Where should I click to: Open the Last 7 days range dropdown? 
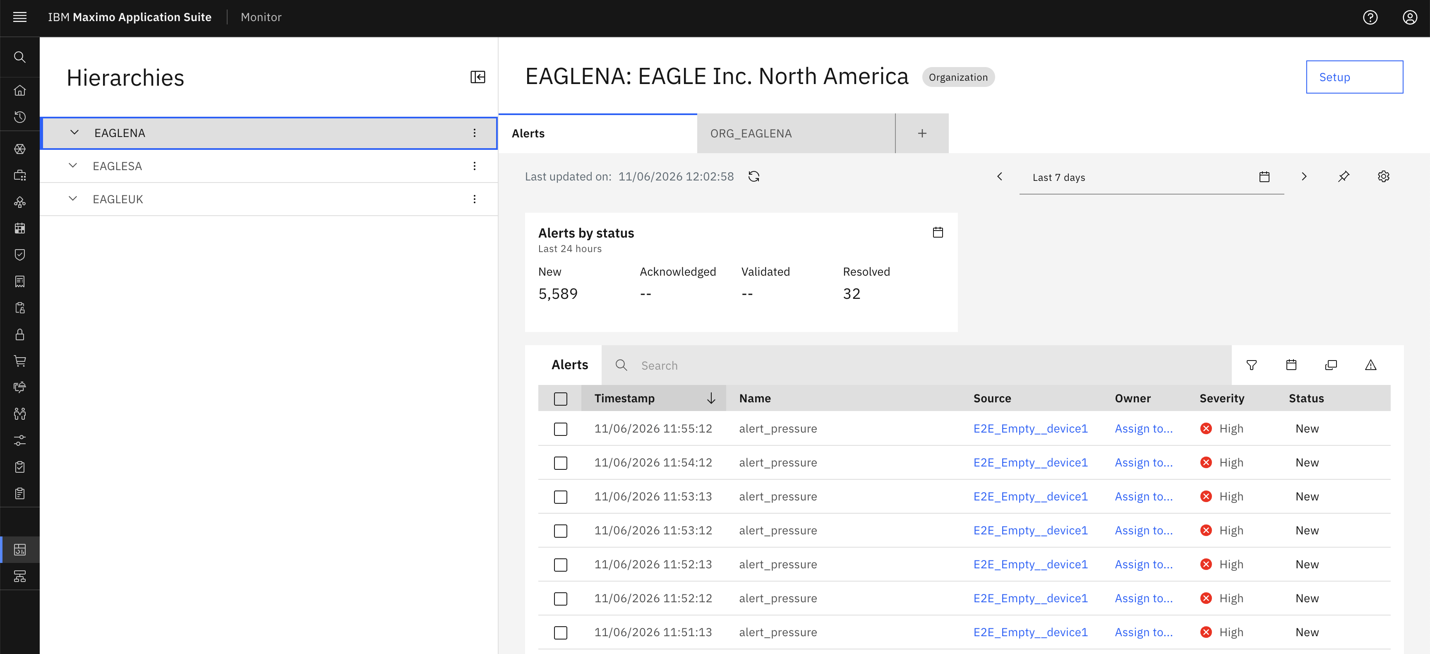(1152, 177)
